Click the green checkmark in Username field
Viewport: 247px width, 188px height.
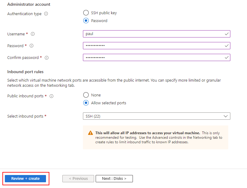click(x=226, y=34)
